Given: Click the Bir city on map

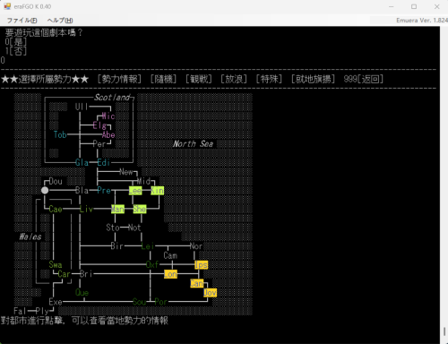Looking at the screenshot, I should coord(116,246).
